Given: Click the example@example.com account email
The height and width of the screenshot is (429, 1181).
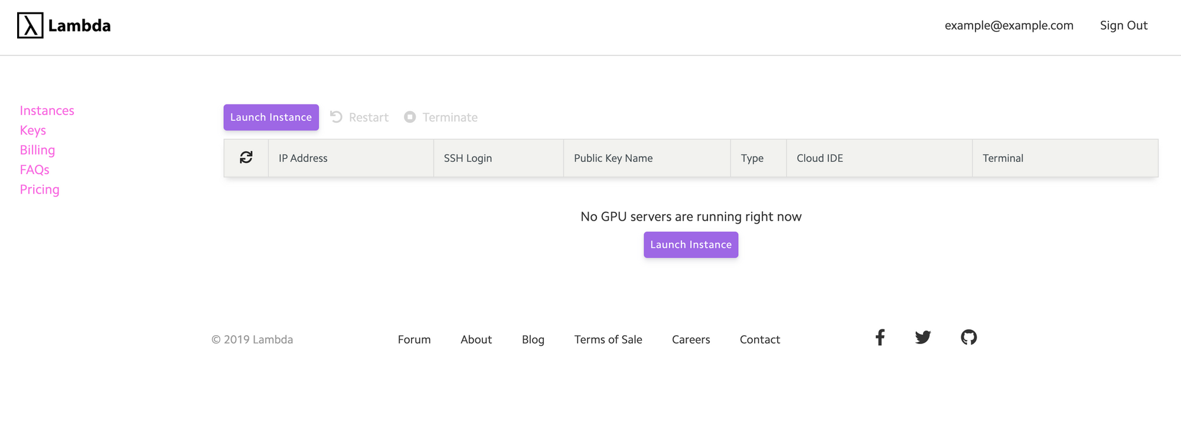Looking at the screenshot, I should pos(1009,25).
